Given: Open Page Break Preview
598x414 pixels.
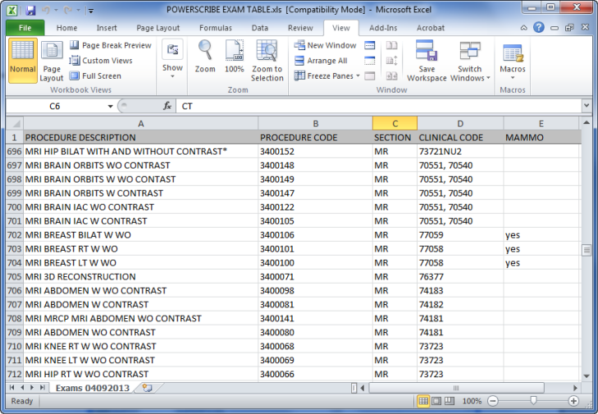Looking at the screenshot, I should pyautogui.click(x=111, y=45).
